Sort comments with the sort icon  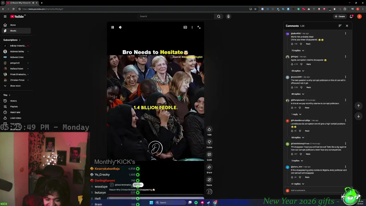(x=340, y=26)
